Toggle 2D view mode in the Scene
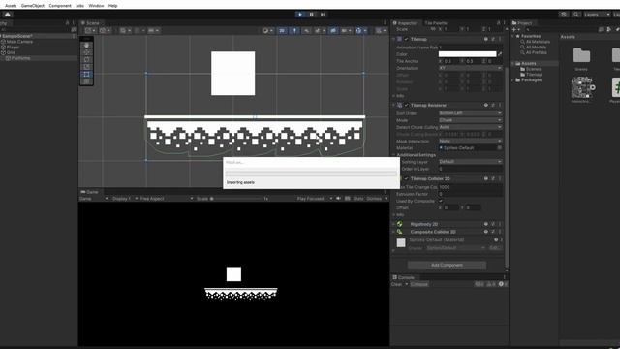Image resolution: width=620 pixels, height=349 pixels. click(282, 30)
